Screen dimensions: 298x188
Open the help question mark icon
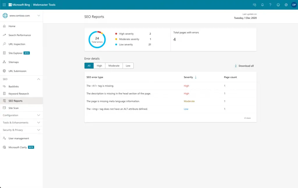click(x=270, y=5)
